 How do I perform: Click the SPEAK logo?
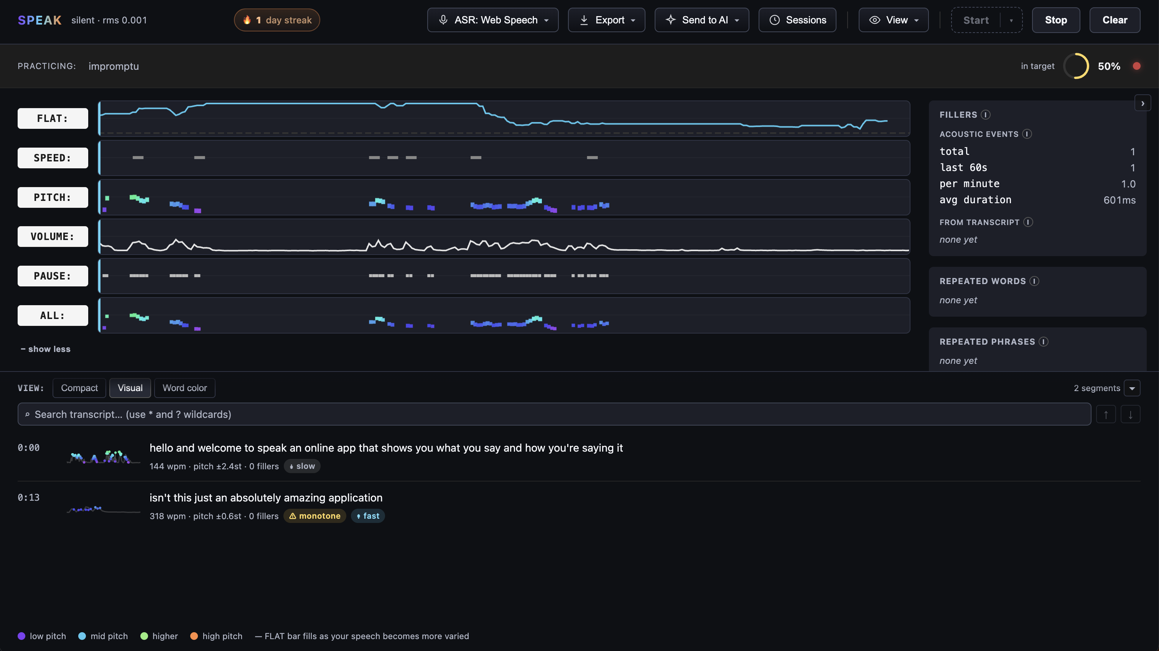40,20
